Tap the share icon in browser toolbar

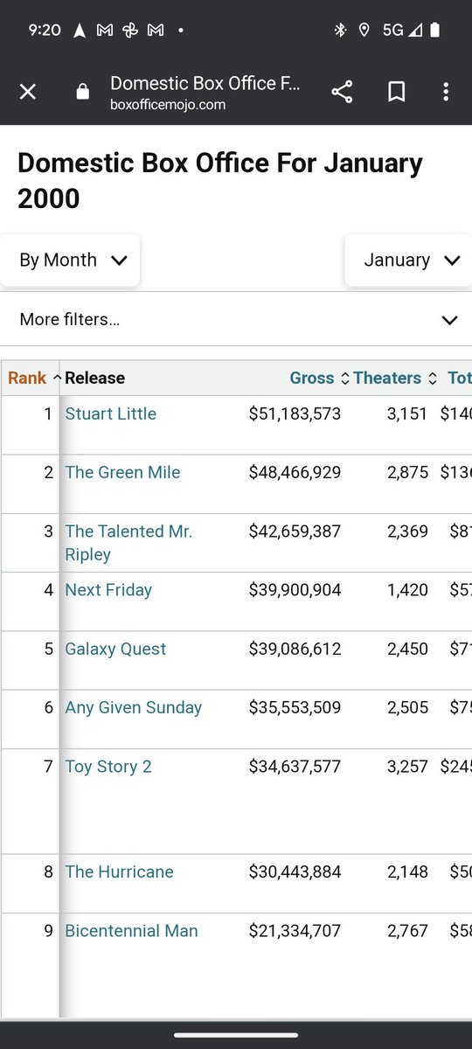click(x=342, y=92)
